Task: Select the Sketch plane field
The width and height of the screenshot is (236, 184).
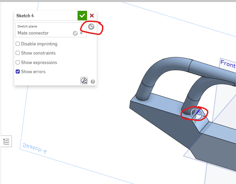Action: pos(51,30)
